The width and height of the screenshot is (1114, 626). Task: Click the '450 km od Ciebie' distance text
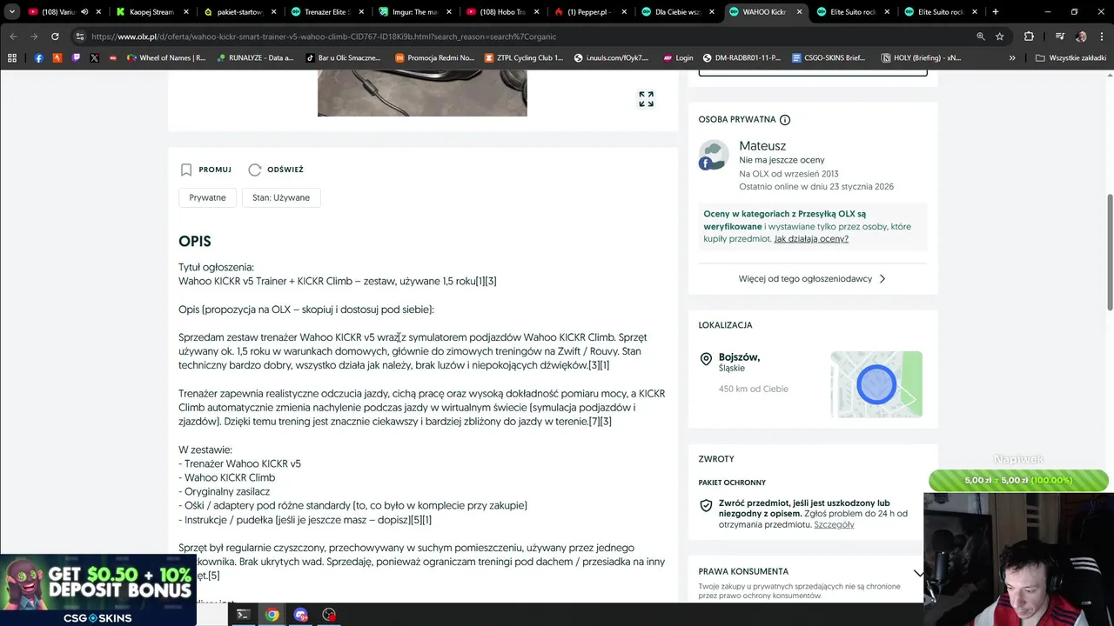(x=753, y=389)
